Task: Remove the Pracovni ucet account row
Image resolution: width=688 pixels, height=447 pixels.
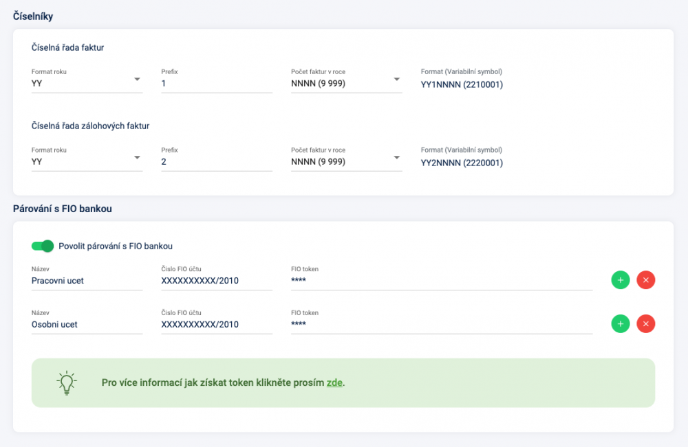Action: pos(646,280)
